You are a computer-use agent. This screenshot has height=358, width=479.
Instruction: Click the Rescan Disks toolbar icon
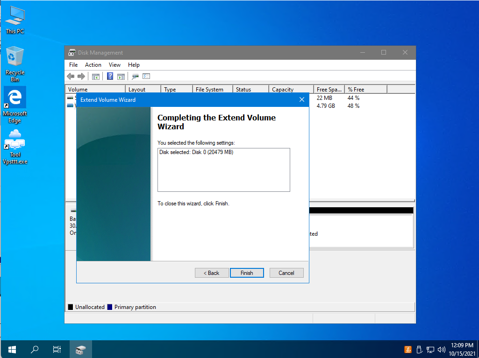tap(135, 76)
